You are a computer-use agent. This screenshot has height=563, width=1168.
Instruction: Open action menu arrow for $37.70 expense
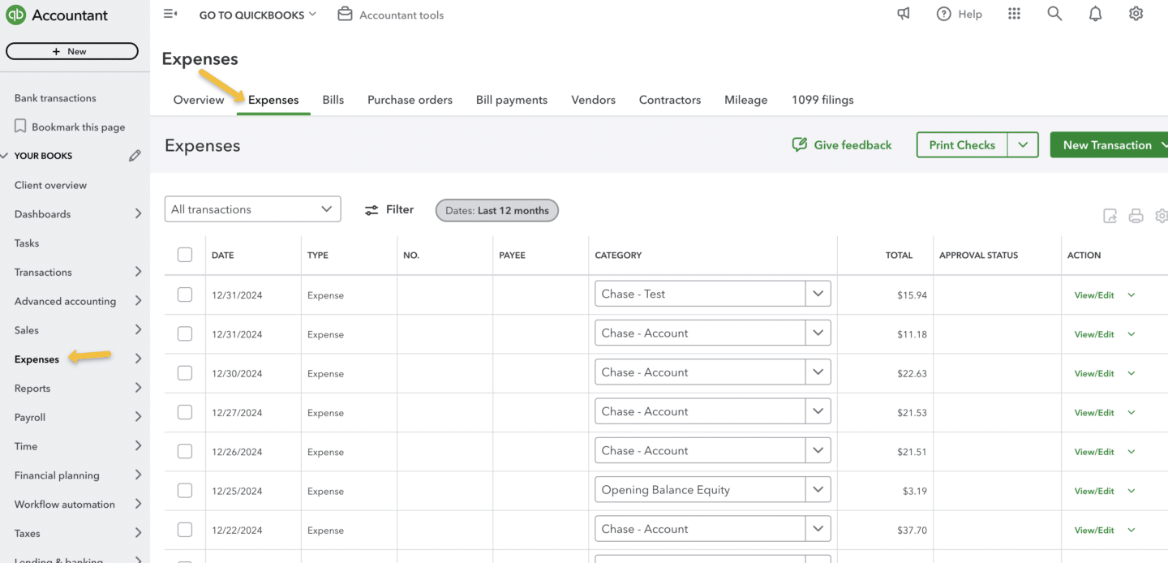pos(1131,530)
